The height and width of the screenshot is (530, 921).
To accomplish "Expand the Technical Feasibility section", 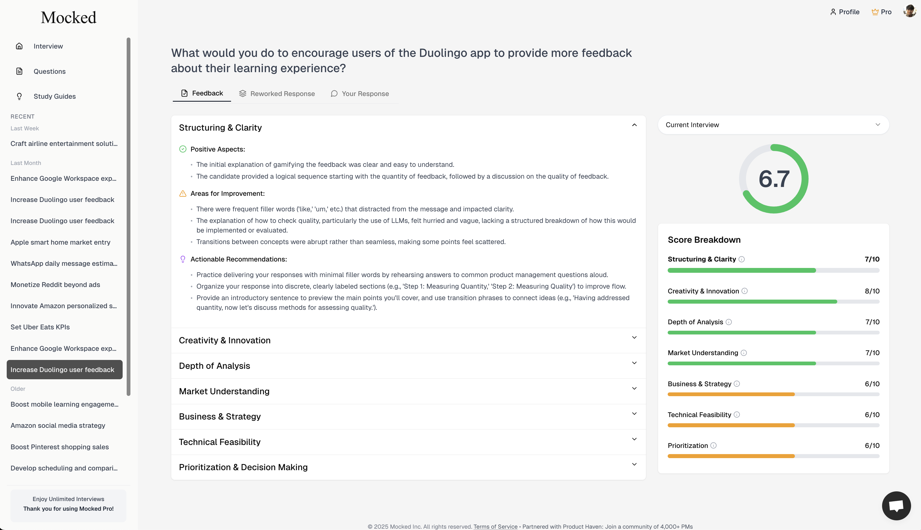I will pyautogui.click(x=408, y=442).
